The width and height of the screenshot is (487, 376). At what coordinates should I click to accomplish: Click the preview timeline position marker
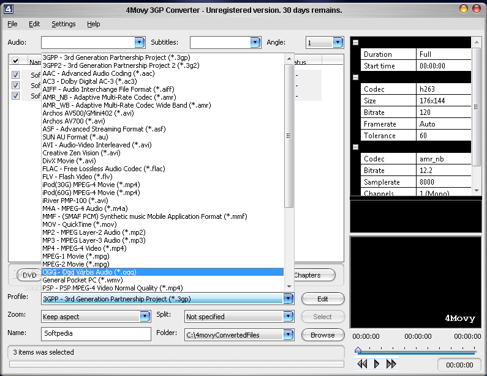click(358, 350)
